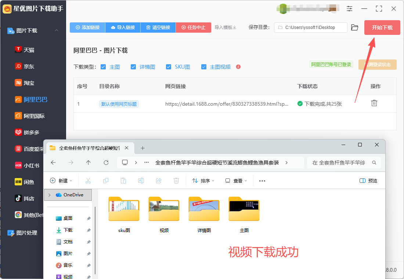
Task: Click the Delete icon in Explorer toolbar
Action: [176, 181]
